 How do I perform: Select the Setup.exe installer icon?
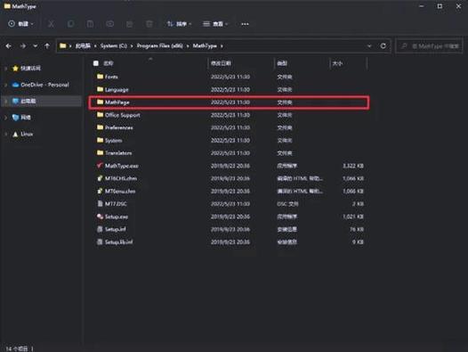point(100,217)
